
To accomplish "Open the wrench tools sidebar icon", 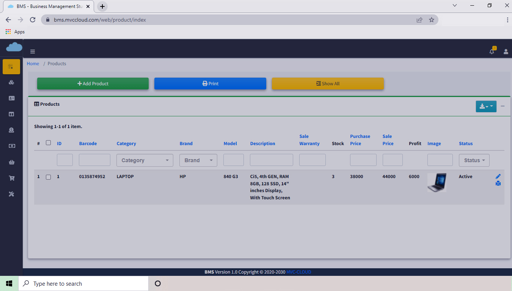I will tap(11, 194).
